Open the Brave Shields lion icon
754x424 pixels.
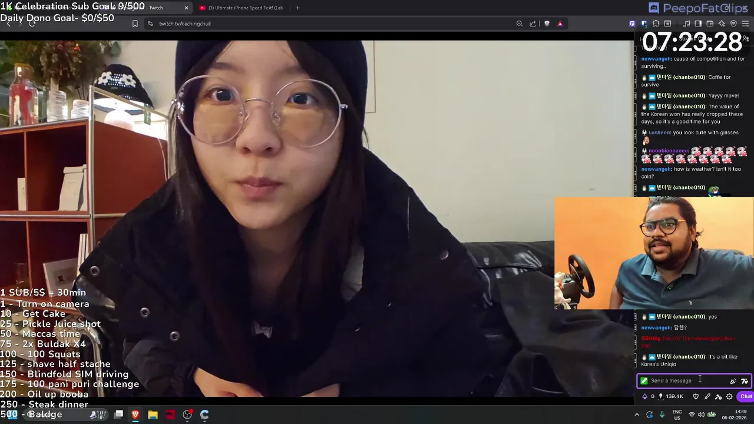point(547,24)
